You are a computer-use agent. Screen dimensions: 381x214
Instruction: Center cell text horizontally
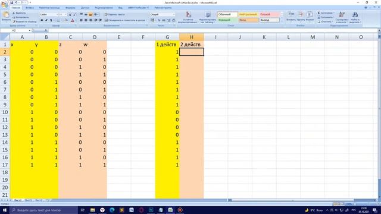(86, 20)
